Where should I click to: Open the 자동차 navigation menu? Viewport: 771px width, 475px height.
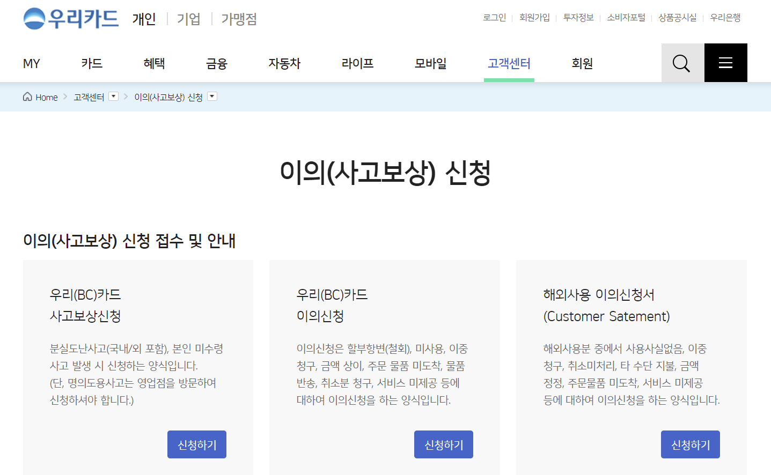(285, 63)
